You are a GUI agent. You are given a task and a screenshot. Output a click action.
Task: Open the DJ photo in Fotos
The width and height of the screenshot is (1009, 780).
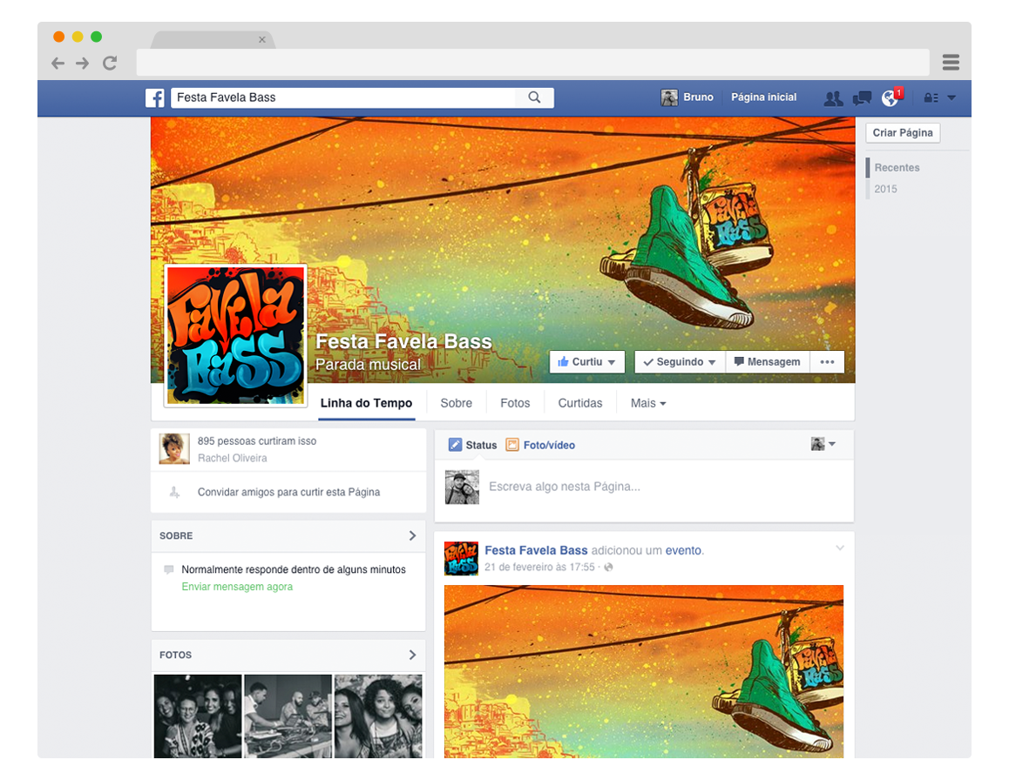288,716
